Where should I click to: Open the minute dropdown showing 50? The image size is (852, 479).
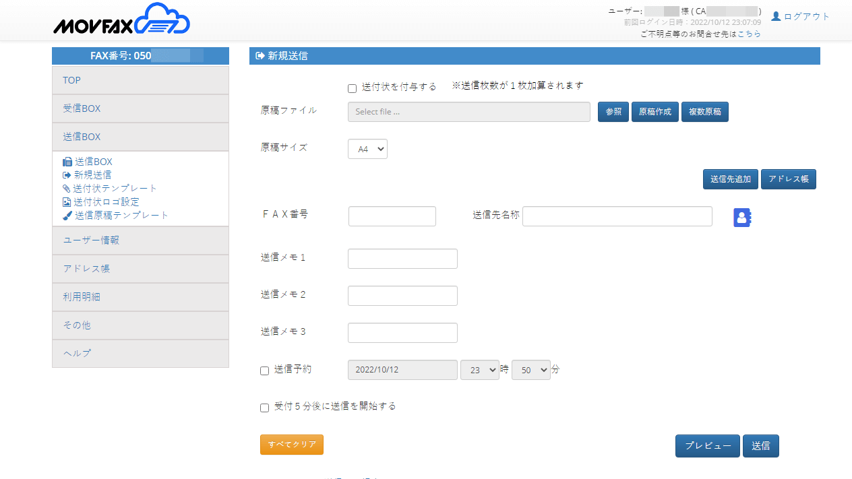click(x=531, y=370)
